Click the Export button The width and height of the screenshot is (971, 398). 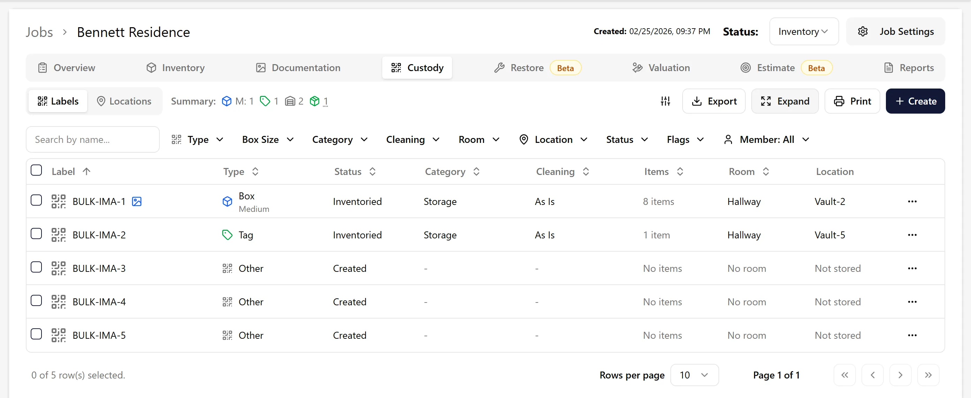[x=714, y=101]
